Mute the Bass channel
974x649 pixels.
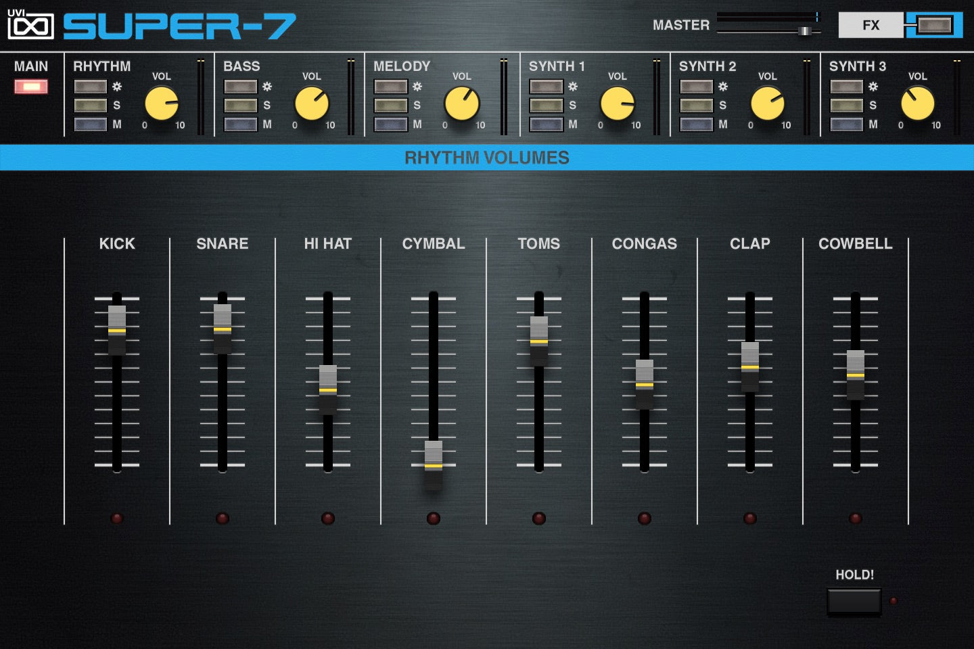(241, 124)
